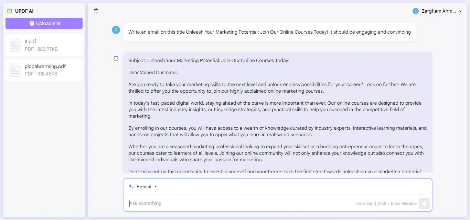Select the Prompt label above the input
This screenshot has width=470, height=220.
click(x=144, y=186)
